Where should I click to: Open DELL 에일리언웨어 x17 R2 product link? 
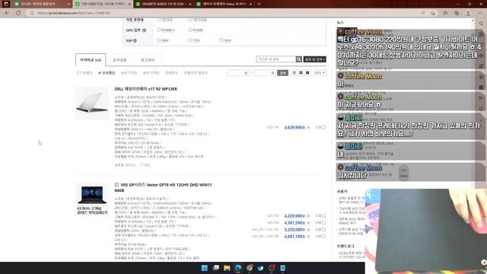[145, 89]
